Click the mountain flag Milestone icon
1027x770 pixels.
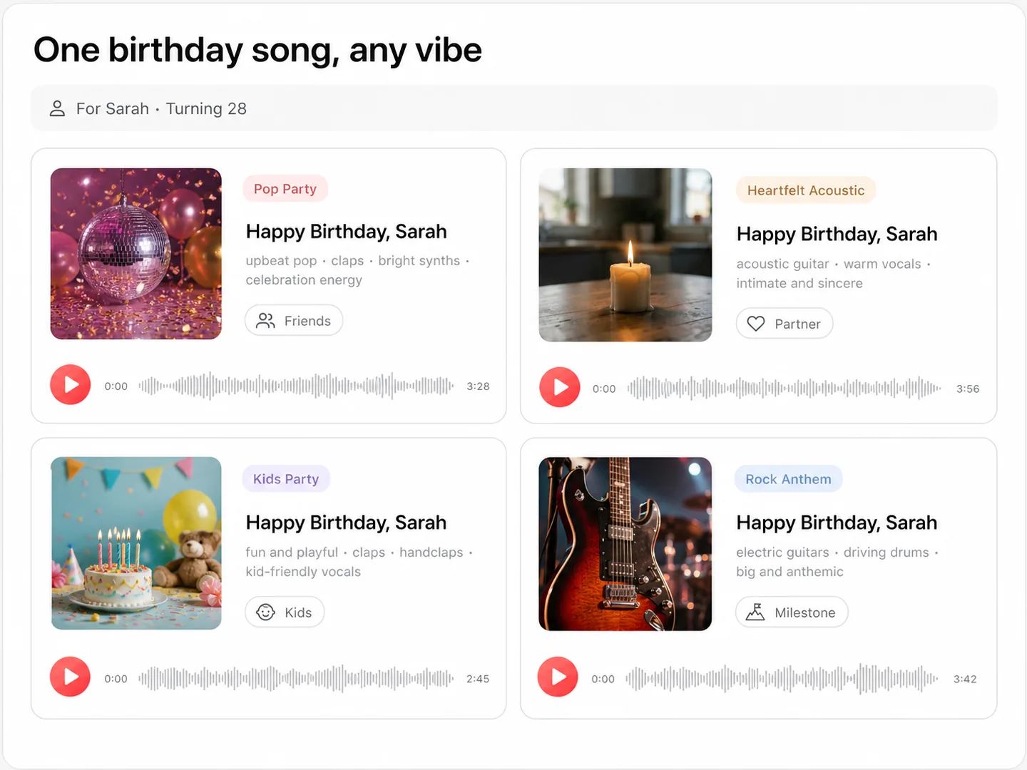click(755, 612)
